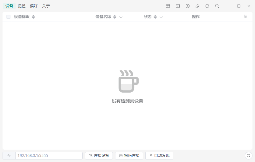
Task: Tick the select-all checkbox in table header
Action: (x=8, y=17)
